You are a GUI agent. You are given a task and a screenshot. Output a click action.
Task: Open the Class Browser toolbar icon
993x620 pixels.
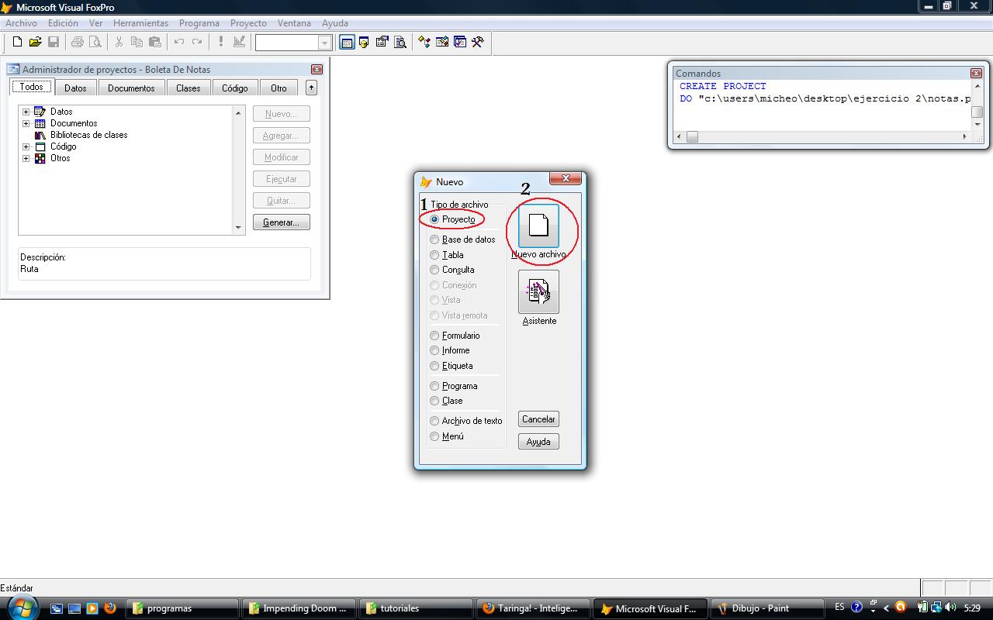point(424,42)
